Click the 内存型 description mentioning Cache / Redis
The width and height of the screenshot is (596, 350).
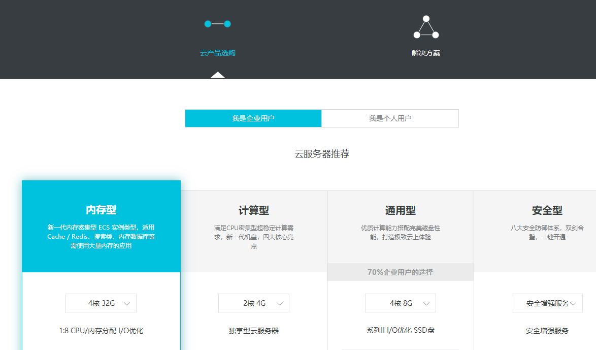click(x=101, y=237)
